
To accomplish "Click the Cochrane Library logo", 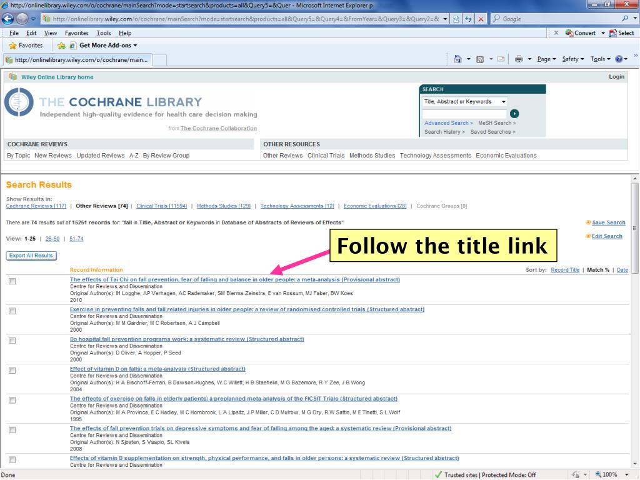I will pyautogui.click(x=19, y=102).
